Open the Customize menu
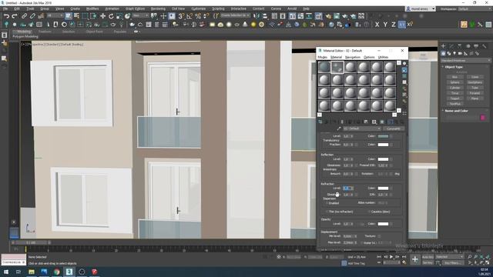 [199, 8]
